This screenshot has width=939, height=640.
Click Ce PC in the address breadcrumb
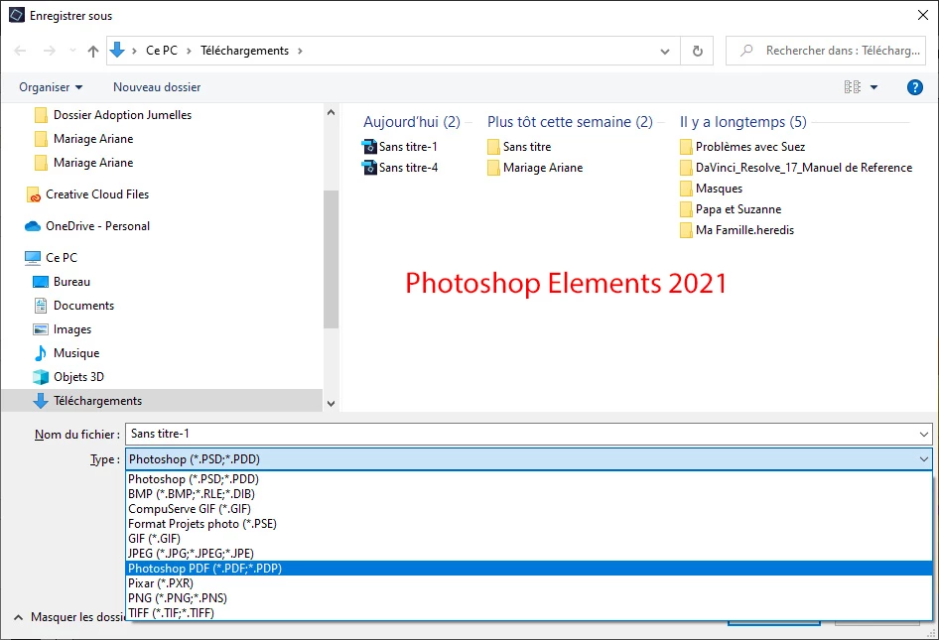[162, 51]
